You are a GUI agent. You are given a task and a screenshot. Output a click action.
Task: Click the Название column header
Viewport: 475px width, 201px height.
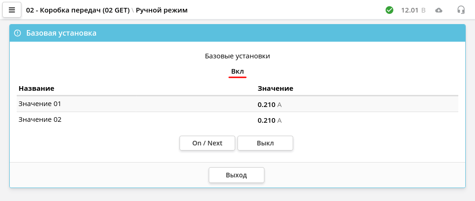tap(36, 88)
